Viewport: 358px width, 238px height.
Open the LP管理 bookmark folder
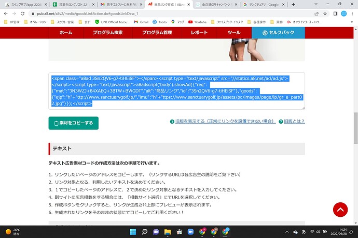click(12, 22)
